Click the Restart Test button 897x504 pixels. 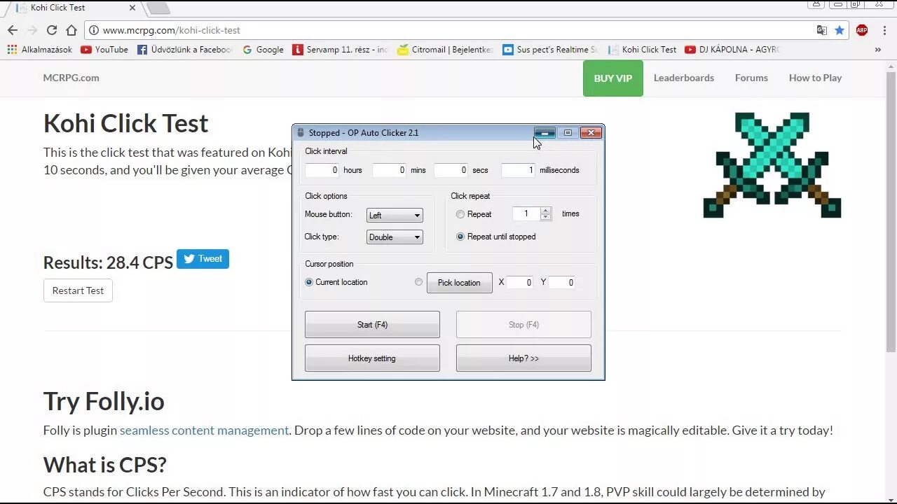[78, 290]
